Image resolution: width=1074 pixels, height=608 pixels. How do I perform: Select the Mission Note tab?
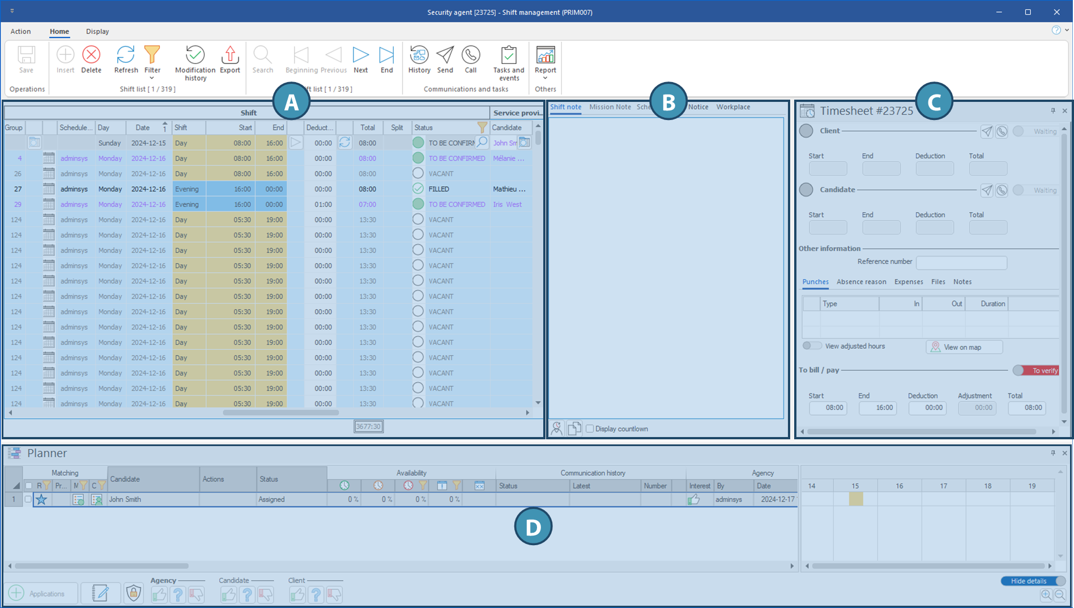click(610, 107)
